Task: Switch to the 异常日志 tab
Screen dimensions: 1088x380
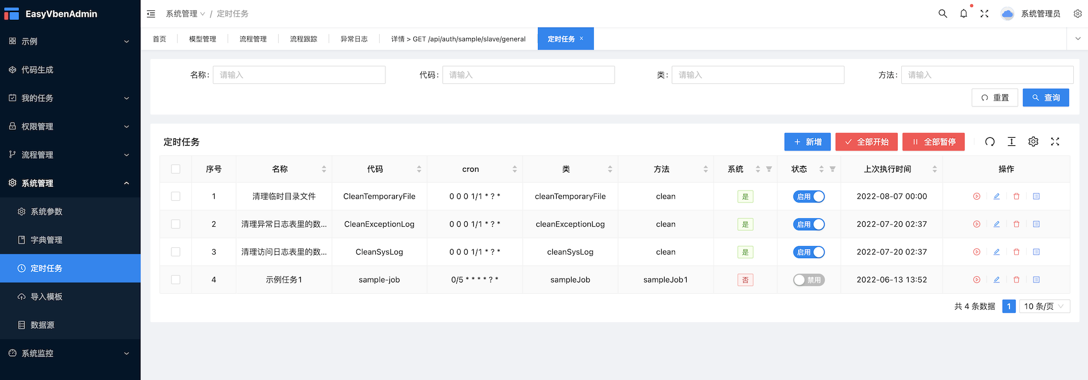Action: point(354,39)
